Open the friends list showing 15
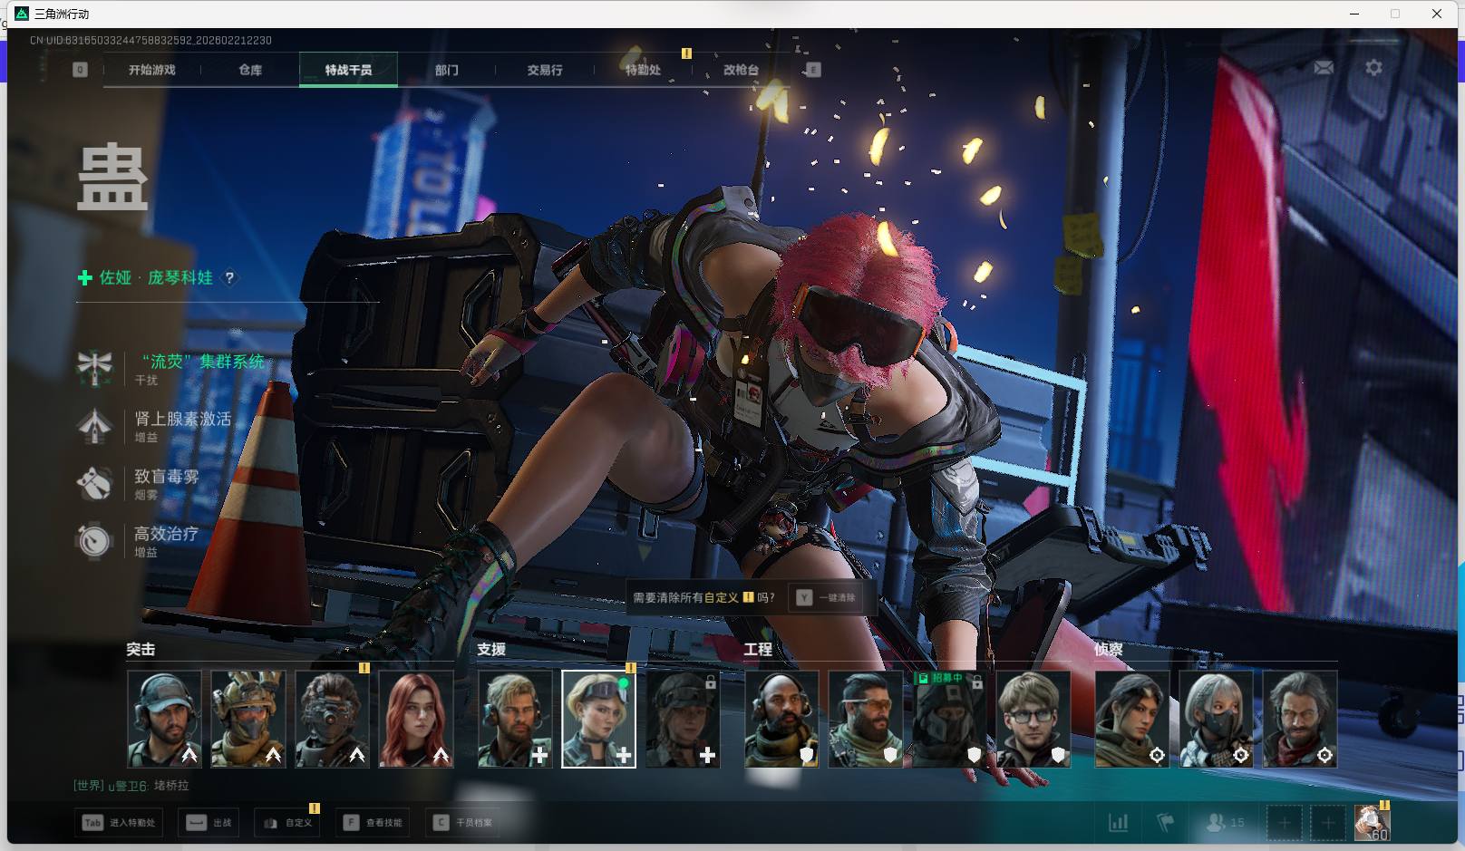 [x=1225, y=823]
